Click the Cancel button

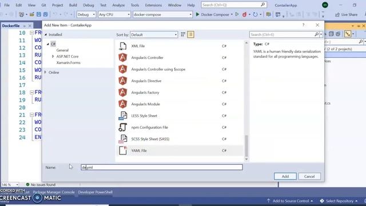coord(309,176)
